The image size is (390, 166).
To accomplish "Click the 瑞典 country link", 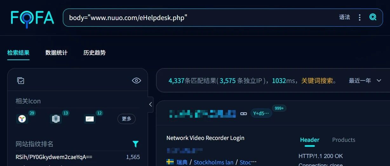I will click(x=182, y=163).
